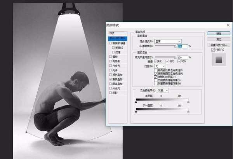Open the 挖空 knockout dropdown
Image resolution: width=233 pixels, height=159 pixels.
pos(160,66)
